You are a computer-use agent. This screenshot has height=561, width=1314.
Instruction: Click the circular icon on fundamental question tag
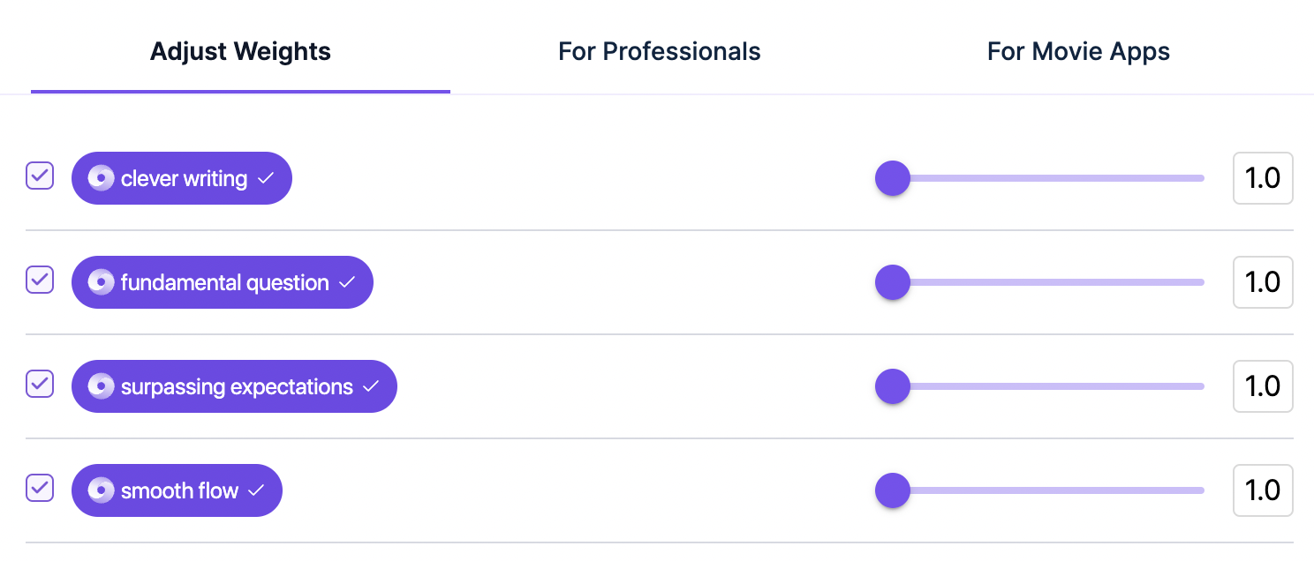(101, 282)
